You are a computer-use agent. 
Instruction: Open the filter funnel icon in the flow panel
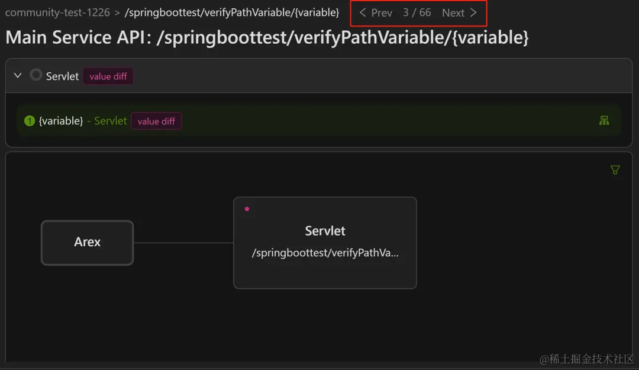[615, 170]
